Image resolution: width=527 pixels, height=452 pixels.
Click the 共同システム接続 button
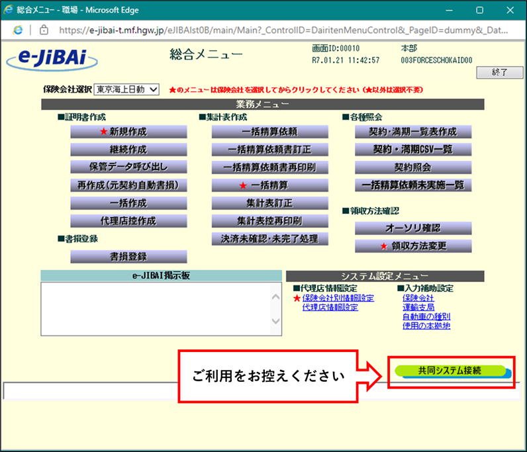[x=449, y=371]
